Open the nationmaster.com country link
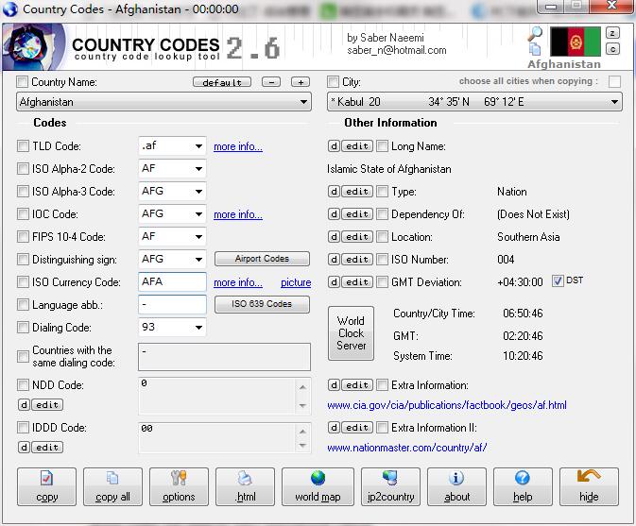Viewport: 636px width, 526px height. (x=406, y=448)
